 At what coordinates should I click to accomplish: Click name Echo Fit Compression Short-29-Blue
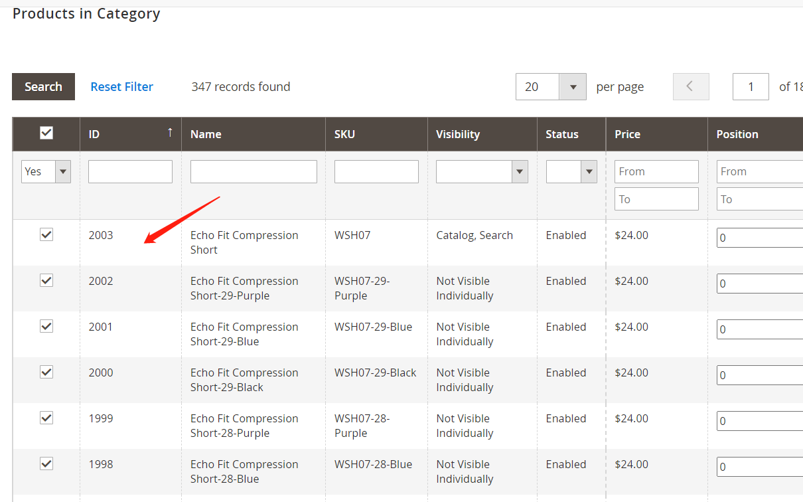[244, 334]
